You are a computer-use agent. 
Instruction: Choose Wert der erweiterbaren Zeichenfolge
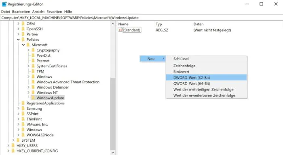click(206, 95)
